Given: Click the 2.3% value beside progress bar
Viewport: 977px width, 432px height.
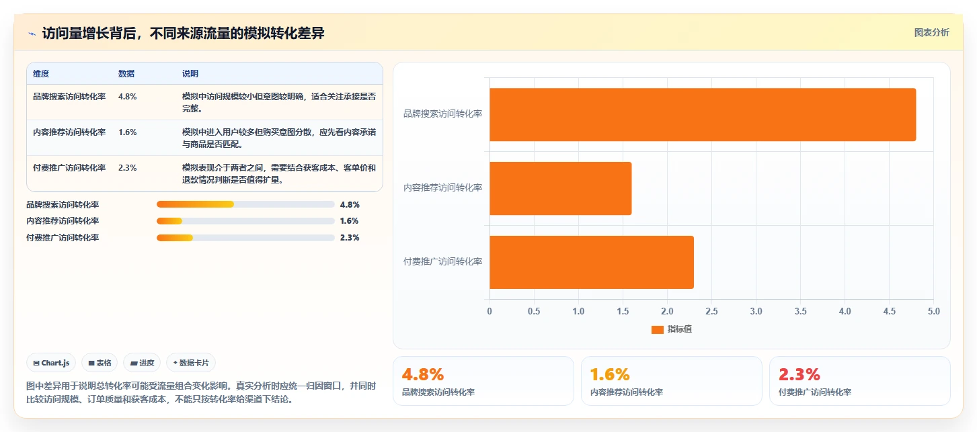Looking at the screenshot, I should point(350,238).
